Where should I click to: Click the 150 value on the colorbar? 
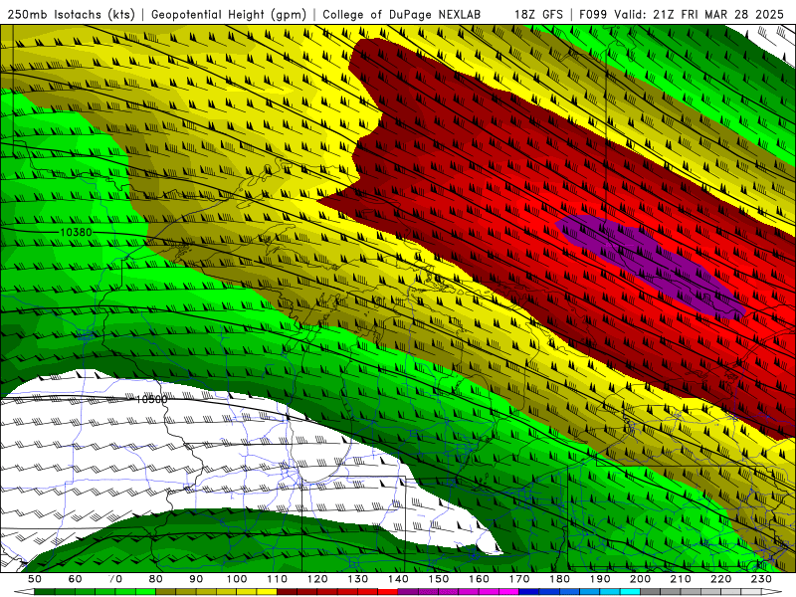[x=439, y=579]
